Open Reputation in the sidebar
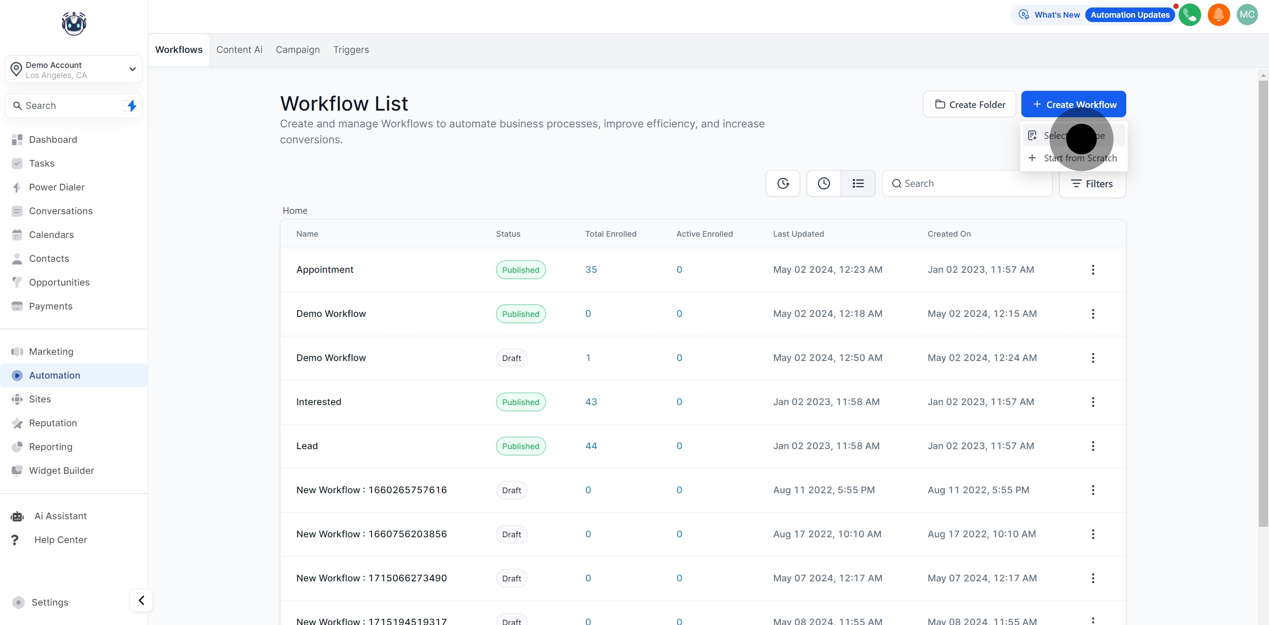Screen dimensions: 1269x625 (53, 423)
